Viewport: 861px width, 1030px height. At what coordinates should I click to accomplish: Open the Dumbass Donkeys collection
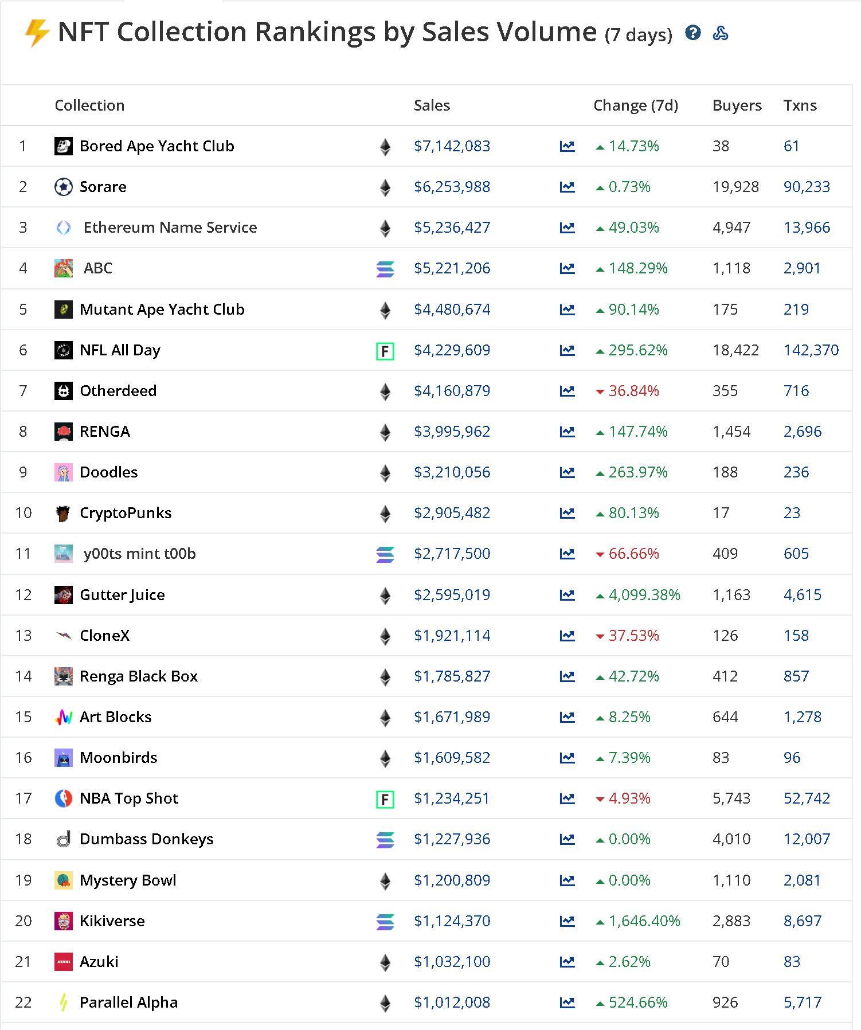147,839
